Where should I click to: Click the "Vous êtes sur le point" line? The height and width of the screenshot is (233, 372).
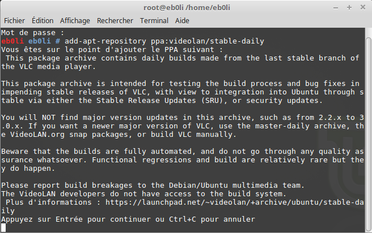(112, 50)
